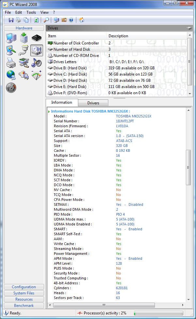The image size is (196, 319).
Task: Select the Number of Disk Controller row
Action: coord(116,43)
